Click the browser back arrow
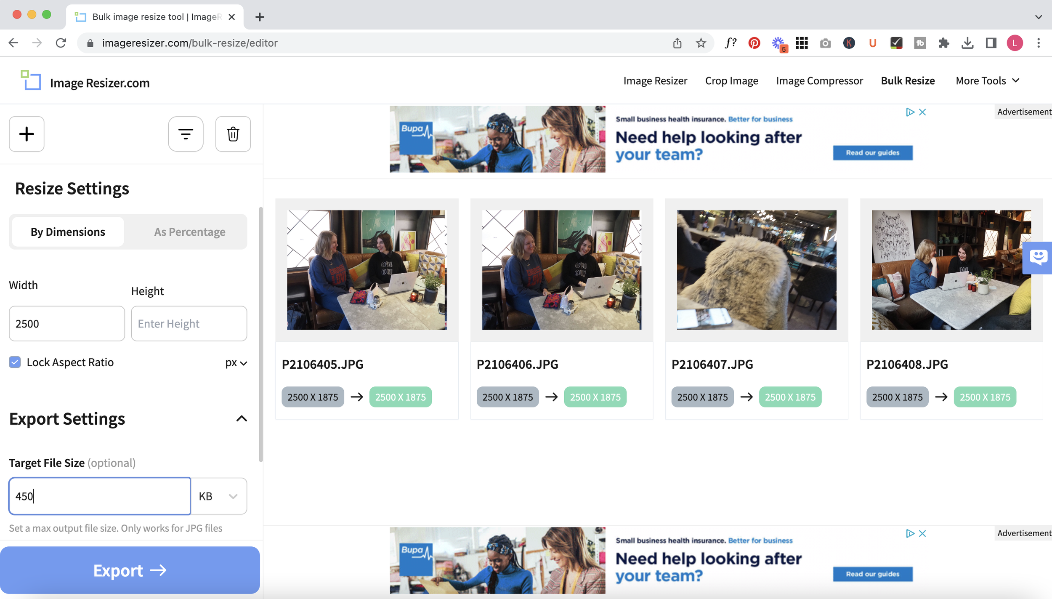Image resolution: width=1052 pixels, height=599 pixels. [13, 43]
